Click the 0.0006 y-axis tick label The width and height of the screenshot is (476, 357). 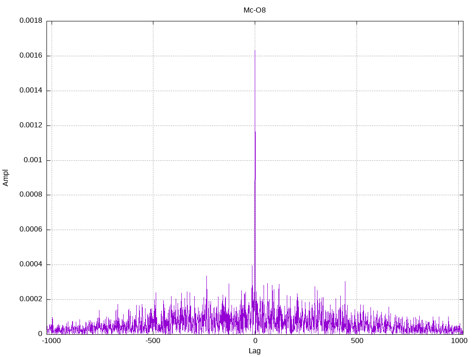tap(31, 230)
